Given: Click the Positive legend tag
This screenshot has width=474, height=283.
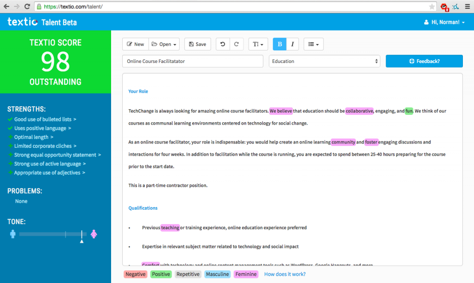Looking at the screenshot, I should (161, 274).
